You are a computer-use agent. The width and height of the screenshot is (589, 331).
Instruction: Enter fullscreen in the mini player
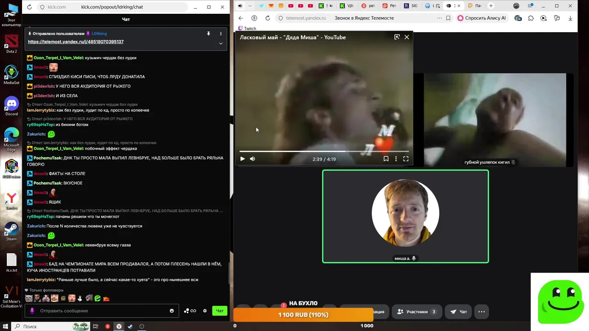coord(406,159)
